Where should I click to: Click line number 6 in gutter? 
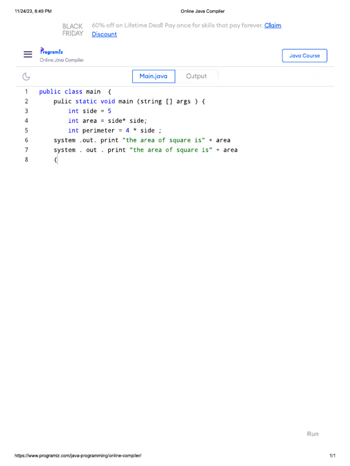click(26, 140)
